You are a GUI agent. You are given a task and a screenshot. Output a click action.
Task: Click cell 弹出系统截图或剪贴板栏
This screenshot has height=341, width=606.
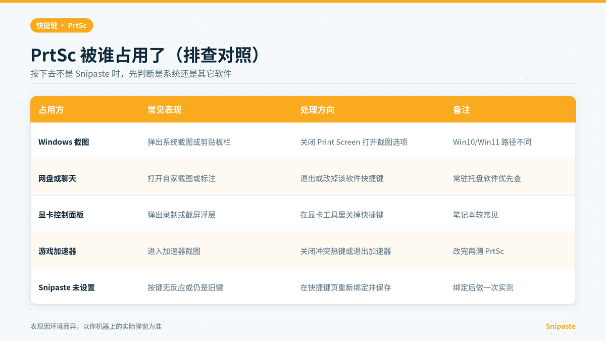tap(189, 142)
